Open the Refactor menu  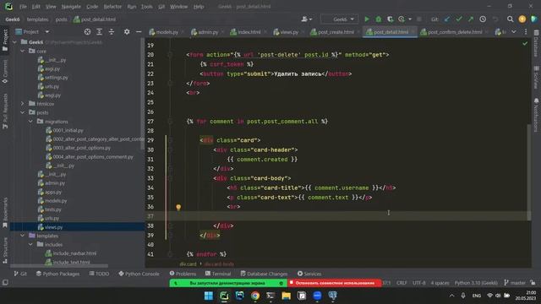[112, 7]
